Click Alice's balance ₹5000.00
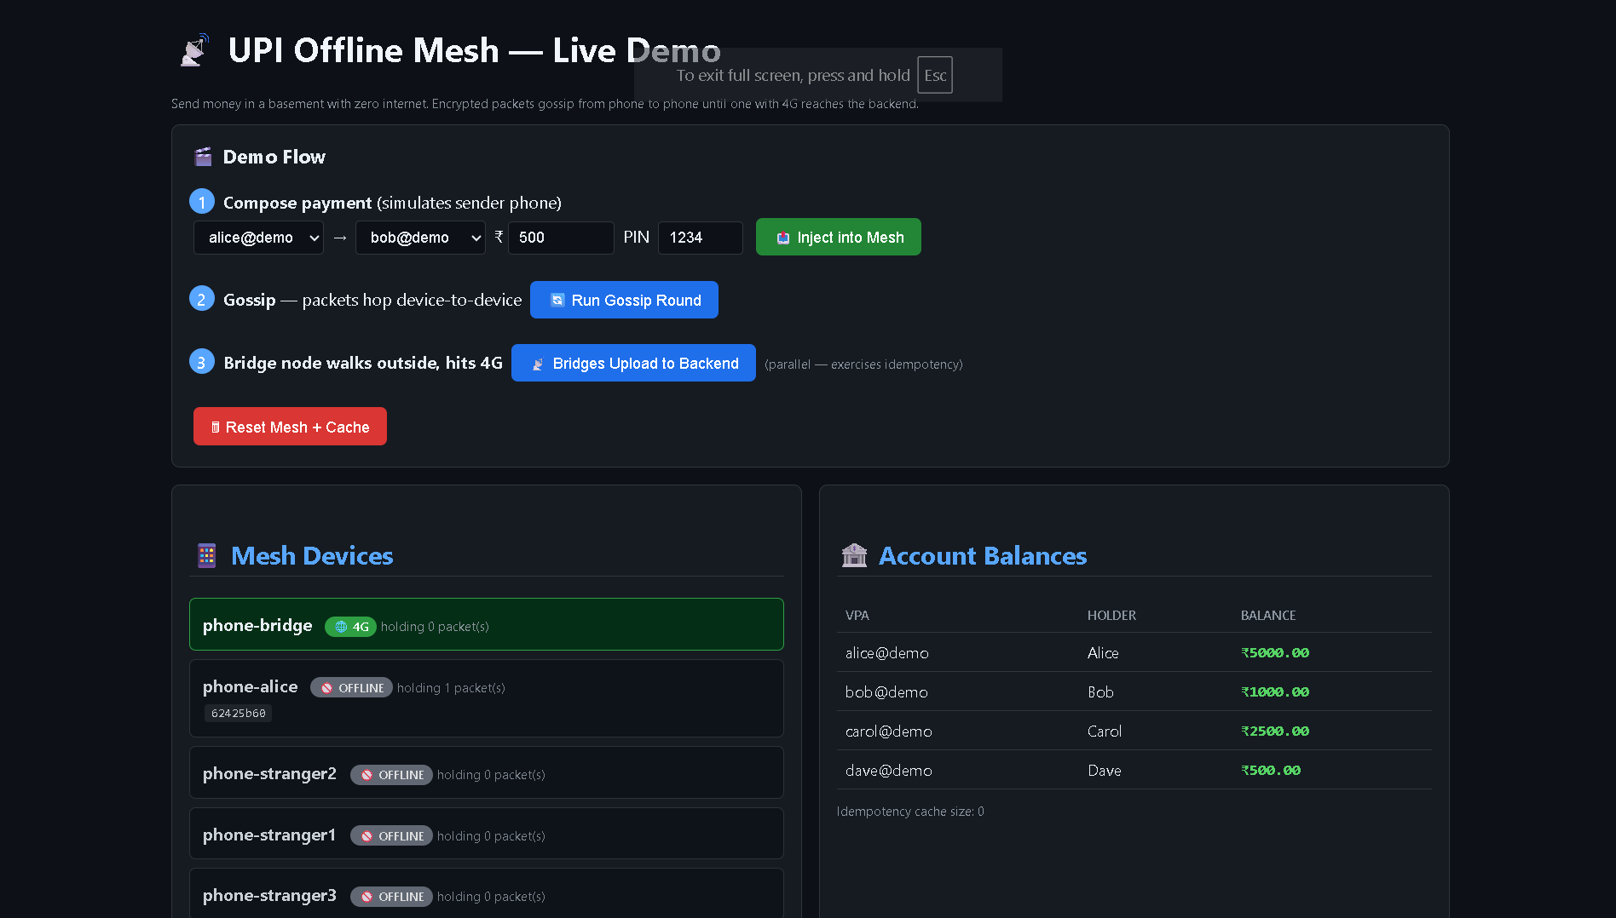The width and height of the screenshot is (1616, 918). click(1275, 653)
